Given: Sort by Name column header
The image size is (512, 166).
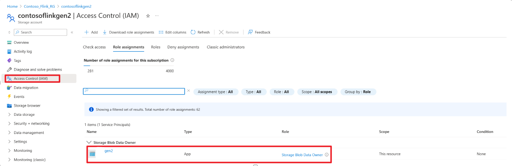Looking at the screenshot, I should tap(92, 132).
